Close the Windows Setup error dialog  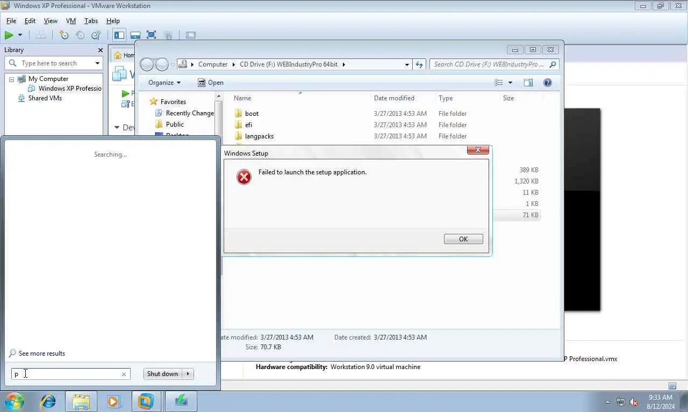click(x=478, y=150)
